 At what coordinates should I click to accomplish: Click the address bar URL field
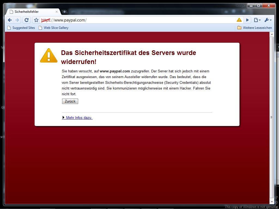(138, 20)
